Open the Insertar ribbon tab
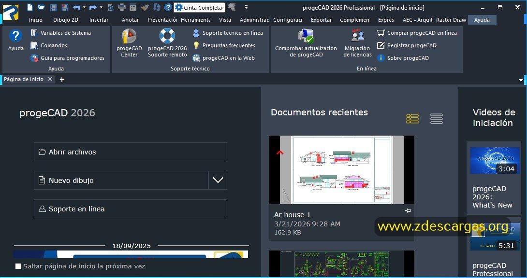The image size is (527, 278). tap(99, 20)
